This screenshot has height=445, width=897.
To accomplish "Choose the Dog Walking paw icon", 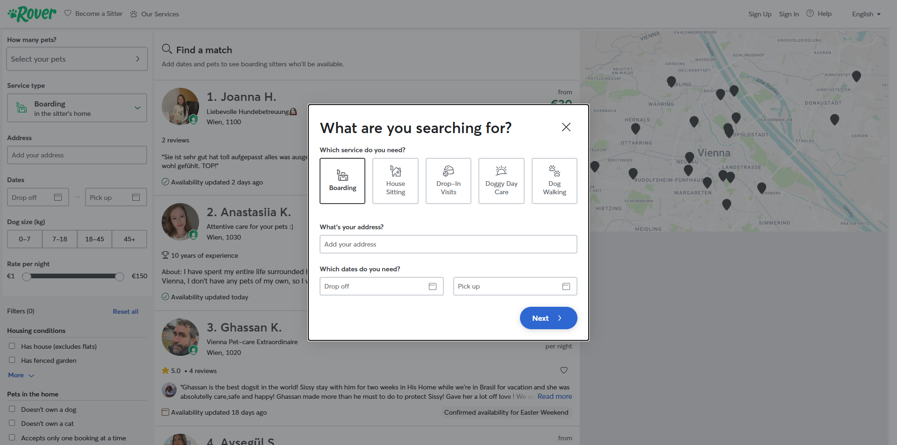I will [x=554, y=170].
